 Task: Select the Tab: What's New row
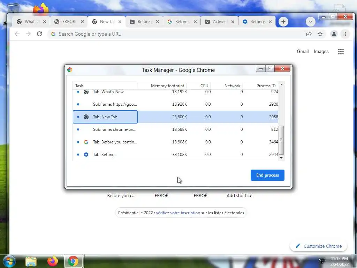pos(176,92)
